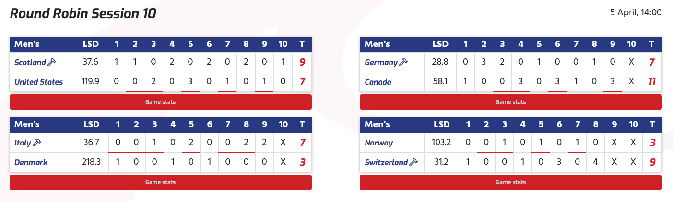
Task: Click Denmark's LSD value 218.3
Action: (91, 162)
